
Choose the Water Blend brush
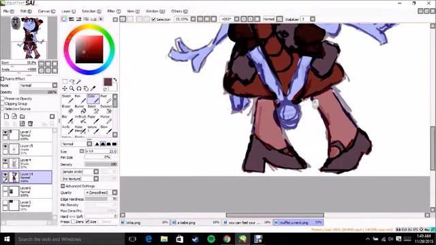pos(80,130)
